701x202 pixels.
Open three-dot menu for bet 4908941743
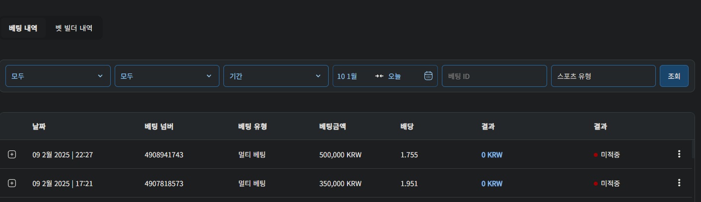point(679,154)
